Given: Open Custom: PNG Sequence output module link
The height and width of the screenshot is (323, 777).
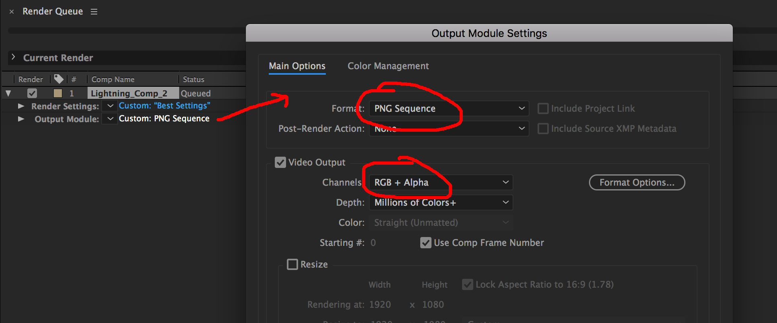Looking at the screenshot, I should (x=164, y=119).
